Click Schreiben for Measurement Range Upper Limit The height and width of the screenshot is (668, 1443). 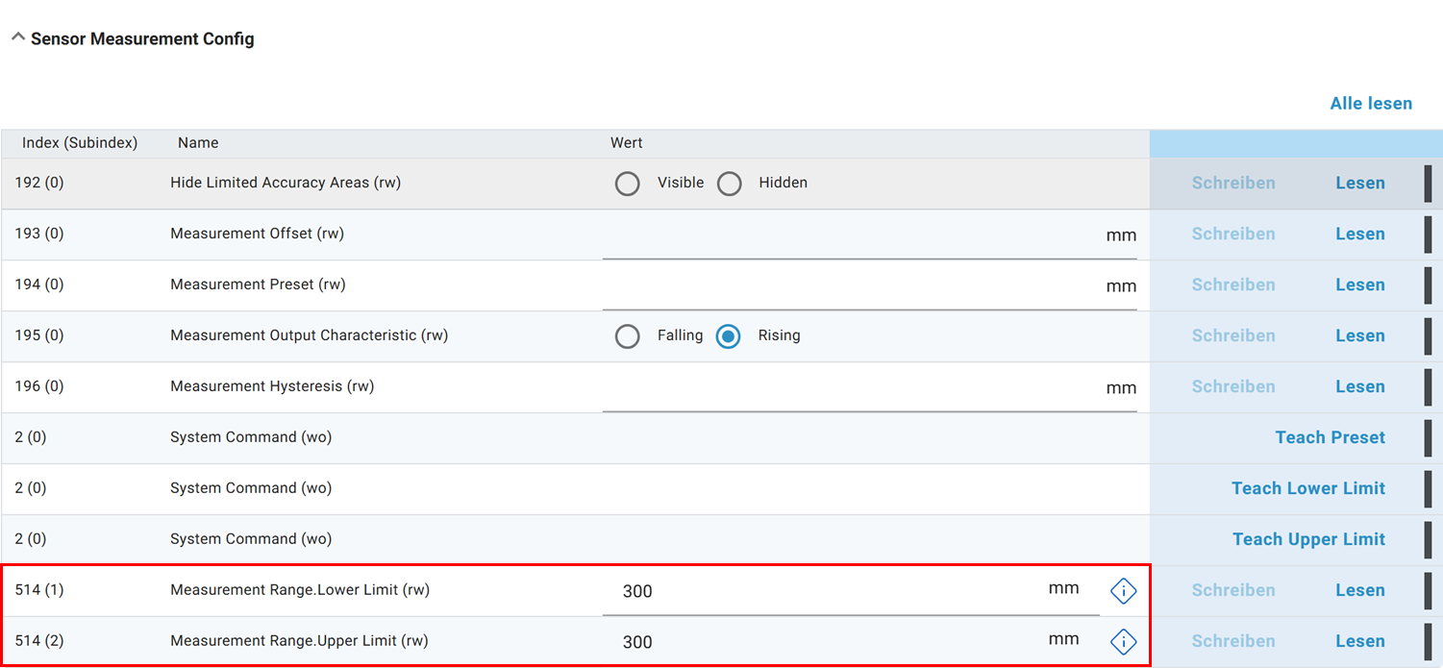[1233, 642]
